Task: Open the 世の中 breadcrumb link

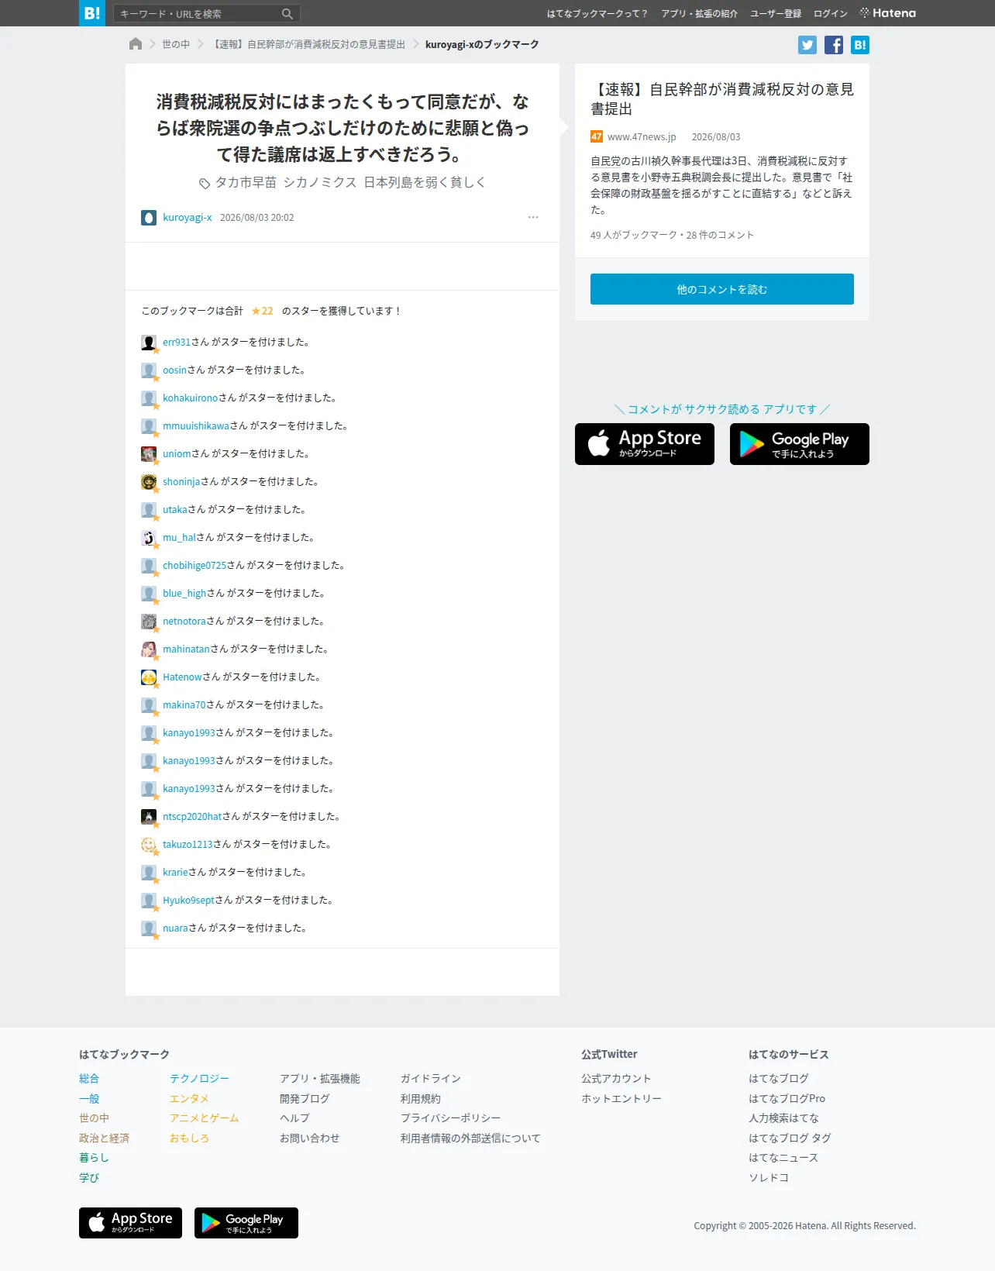Action: pyautogui.click(x=176, y=44)
